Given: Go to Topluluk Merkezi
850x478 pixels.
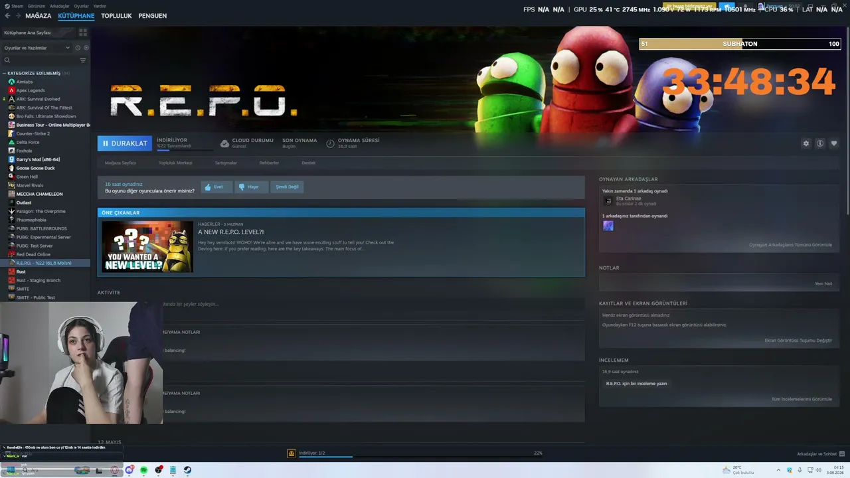Looking at the screenshot, I should tap(175, 163).
